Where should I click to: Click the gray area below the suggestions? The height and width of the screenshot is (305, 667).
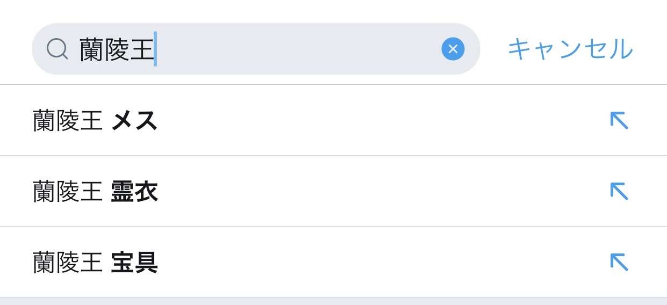333,301
